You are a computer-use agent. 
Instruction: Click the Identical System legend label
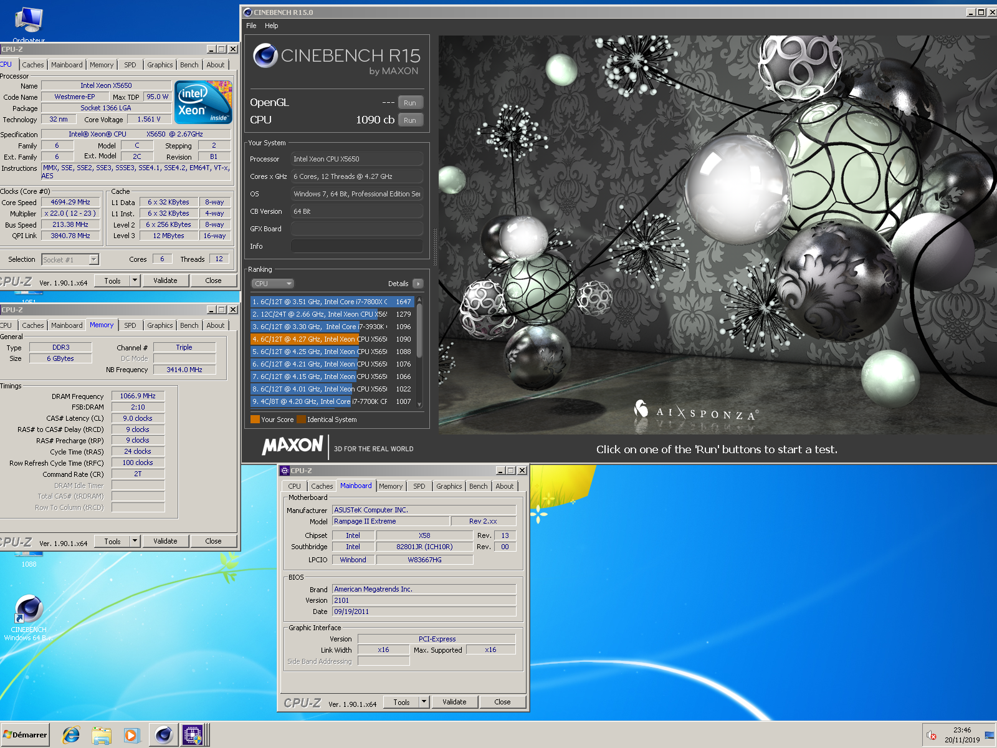tap(332, 420)
